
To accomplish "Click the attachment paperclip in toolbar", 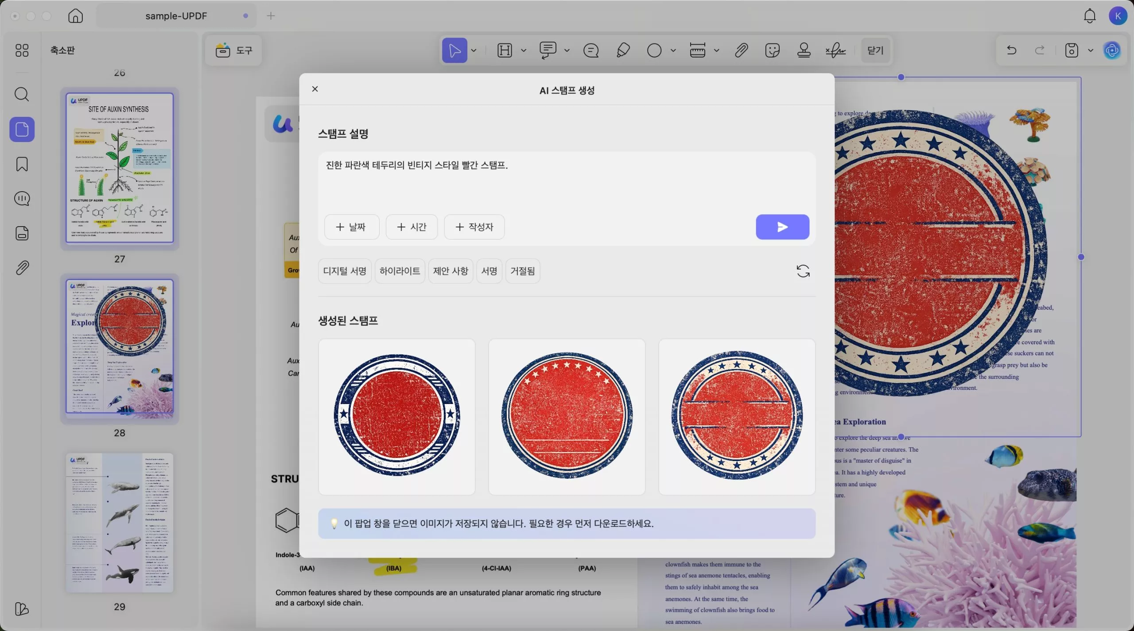I will (x=741, y=50).
